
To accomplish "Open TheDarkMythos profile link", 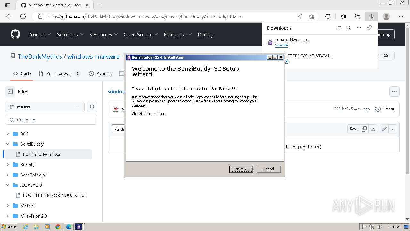I will (x=40, y=56).
